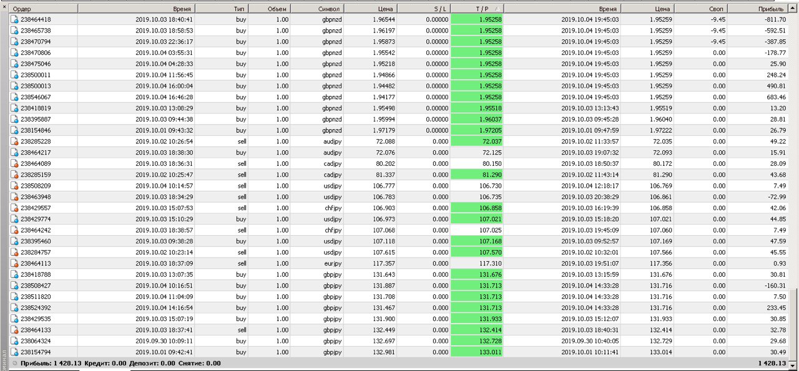The width and height of the screenshot is (799, 371).
Task: Sort by the Тип column header
Action: tap(222, 9)
